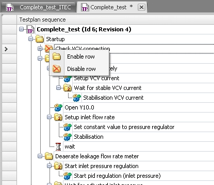
Task: Collapse the Deaerate leakage flow rate meter node
Action: click(x=40, y=156)
